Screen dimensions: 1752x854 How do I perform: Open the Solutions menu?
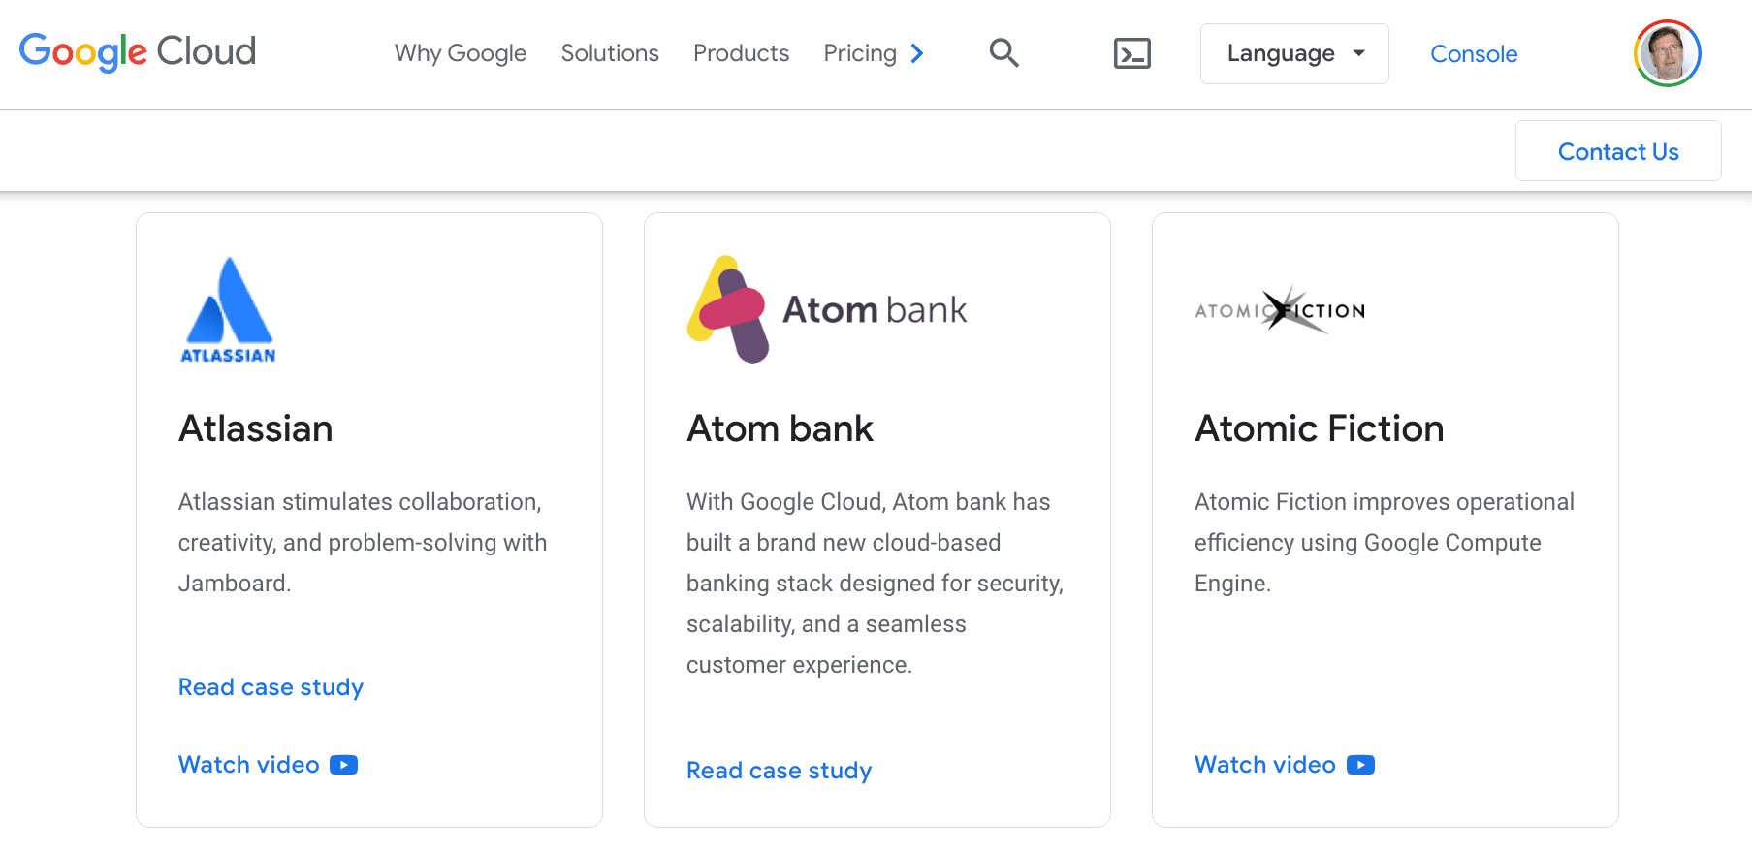(610, 53)
